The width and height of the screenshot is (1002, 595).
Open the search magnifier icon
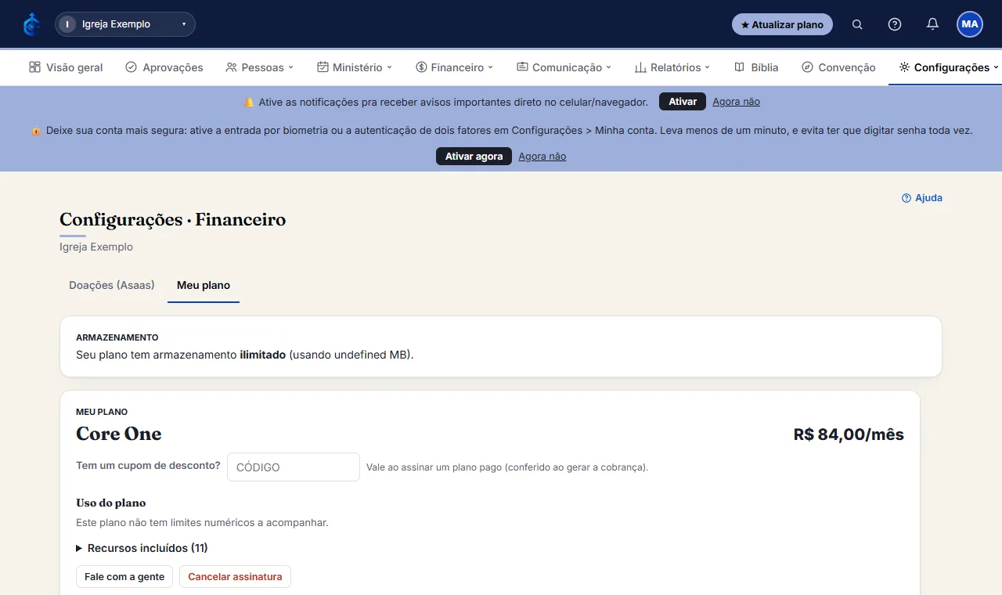[x=857, y=24]
